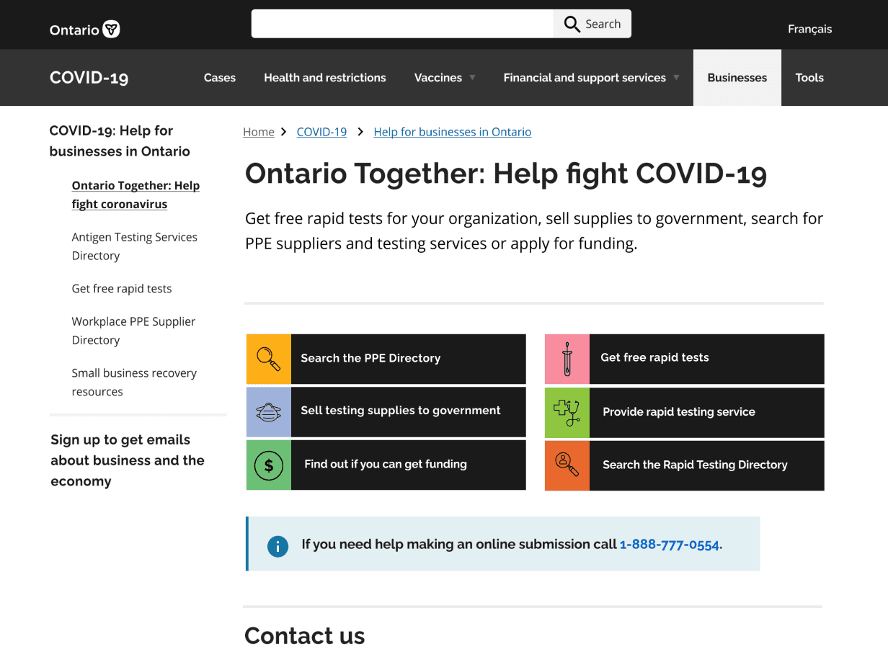Image resolution: width=888 pixels, height=657 pixels.
Task: Click the 'Contact us' heading
Action: (x=305, y=635)
